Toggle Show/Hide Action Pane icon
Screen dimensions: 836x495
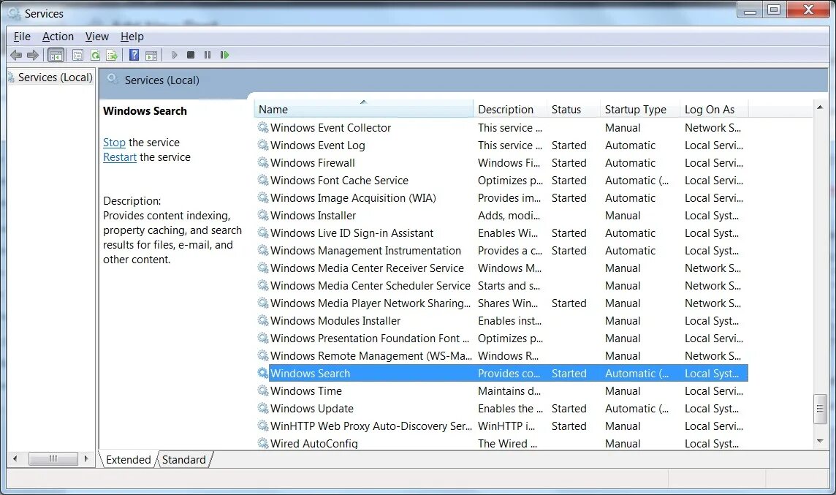[x=151, y=55]
